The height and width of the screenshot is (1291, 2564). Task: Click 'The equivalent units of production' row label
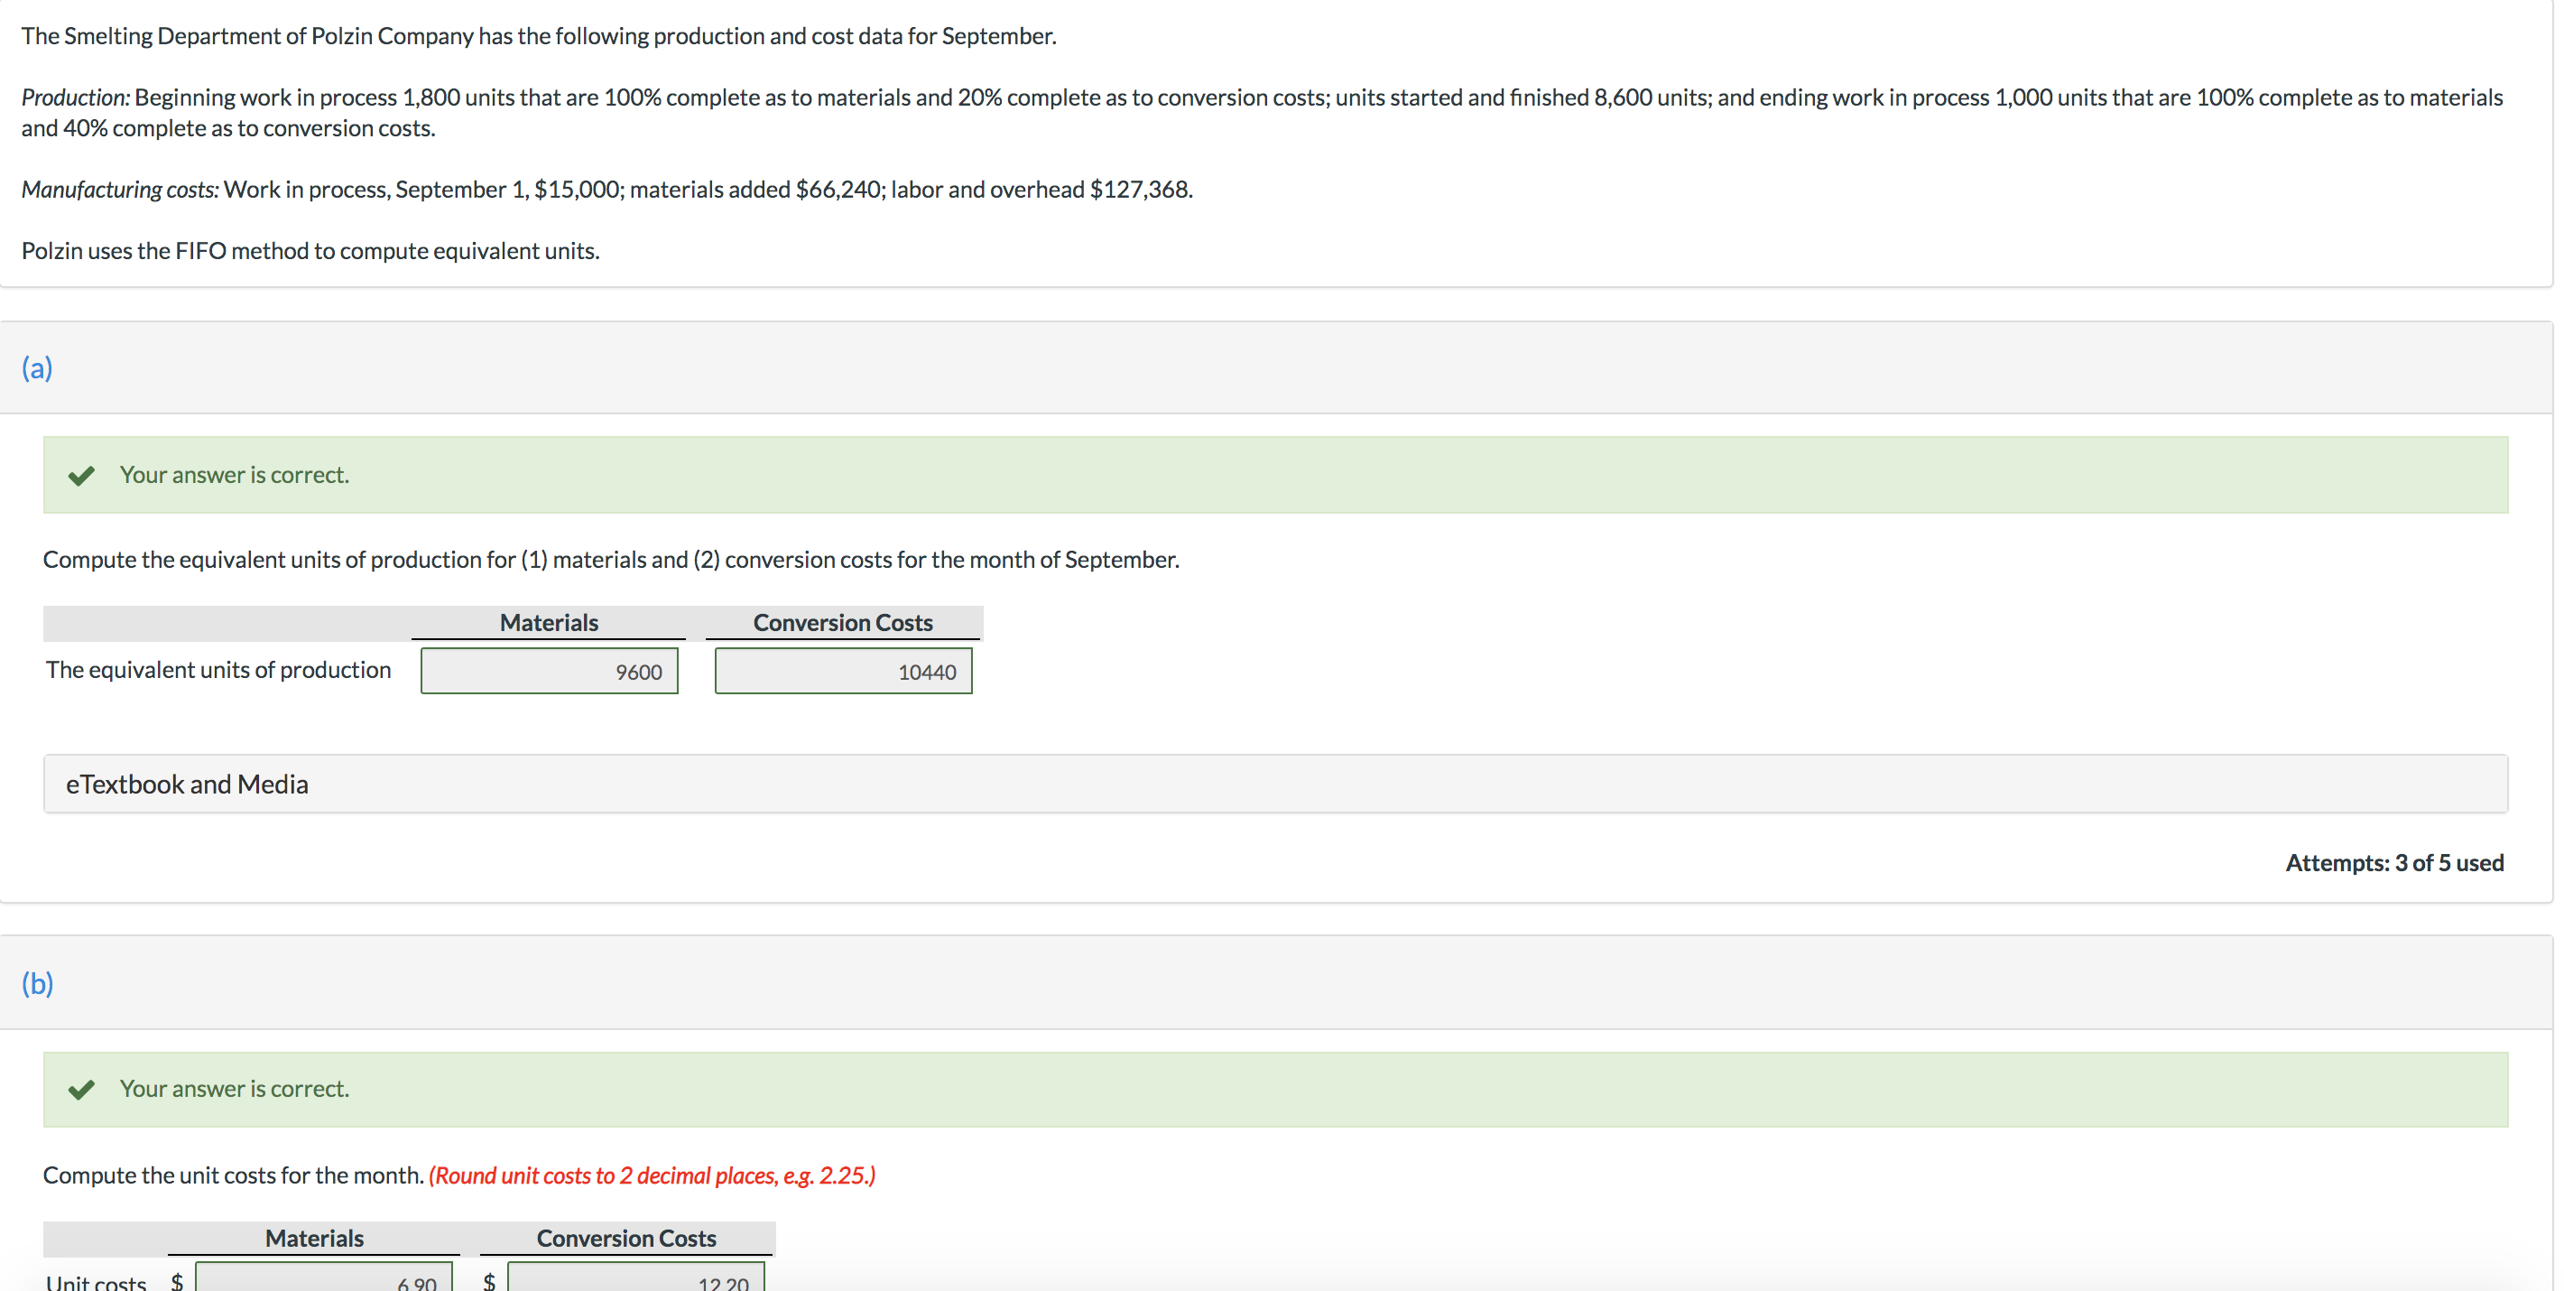pyautogui.click(x=218, y=670)
